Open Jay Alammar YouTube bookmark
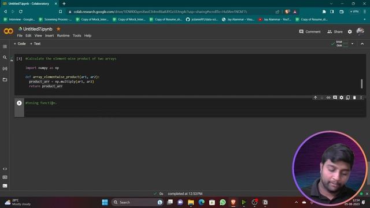The height and width of the screenshot is (208, 370). coord(275,19)
